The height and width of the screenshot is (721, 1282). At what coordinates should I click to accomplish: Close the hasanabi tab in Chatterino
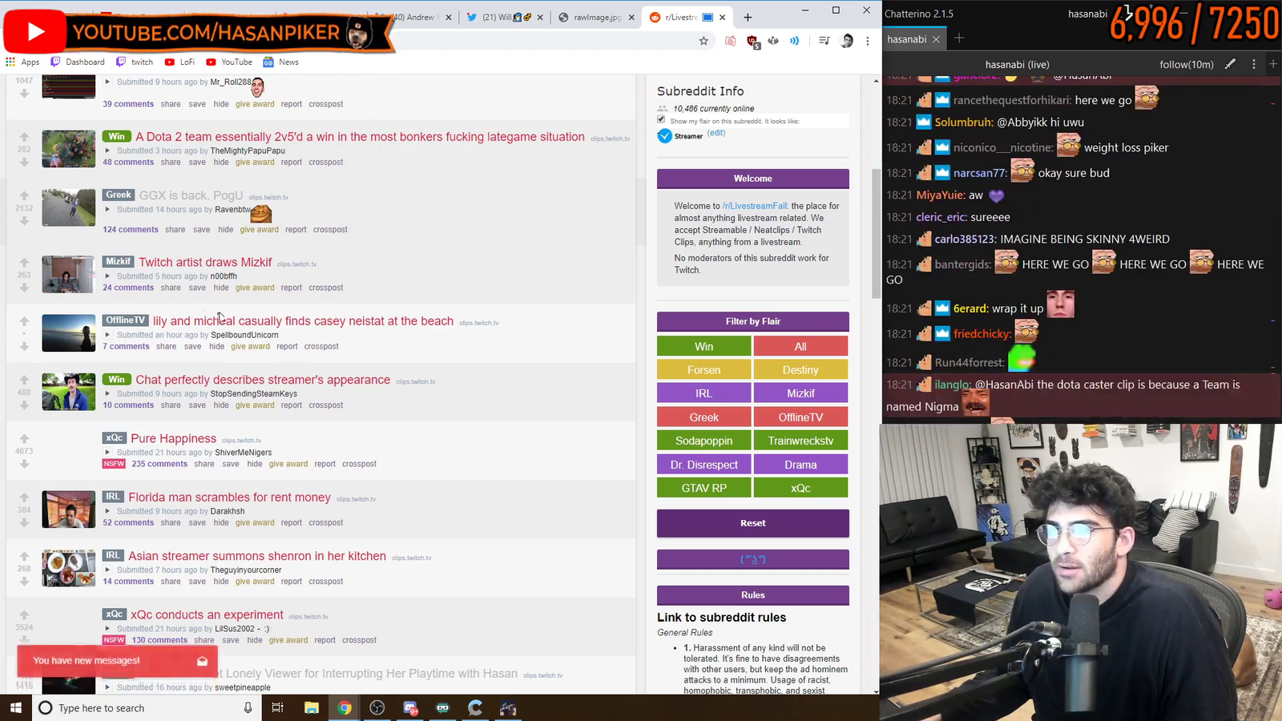pos(936,39)
